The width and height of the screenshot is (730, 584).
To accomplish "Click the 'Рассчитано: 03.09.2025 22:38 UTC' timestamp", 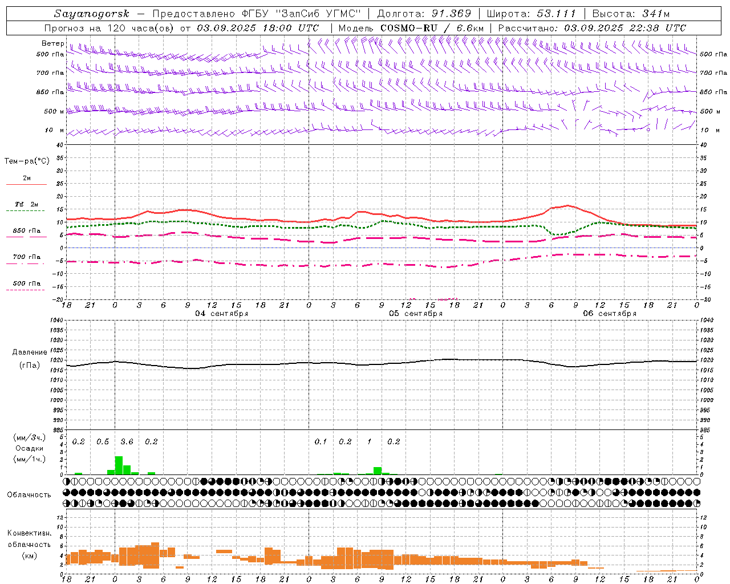I will [x=592, y=28].
